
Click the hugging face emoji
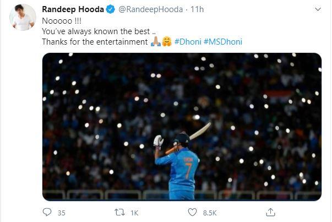point(166,42)
